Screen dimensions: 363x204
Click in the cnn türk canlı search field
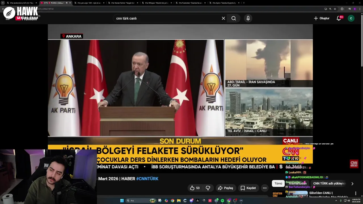point(167,18)
